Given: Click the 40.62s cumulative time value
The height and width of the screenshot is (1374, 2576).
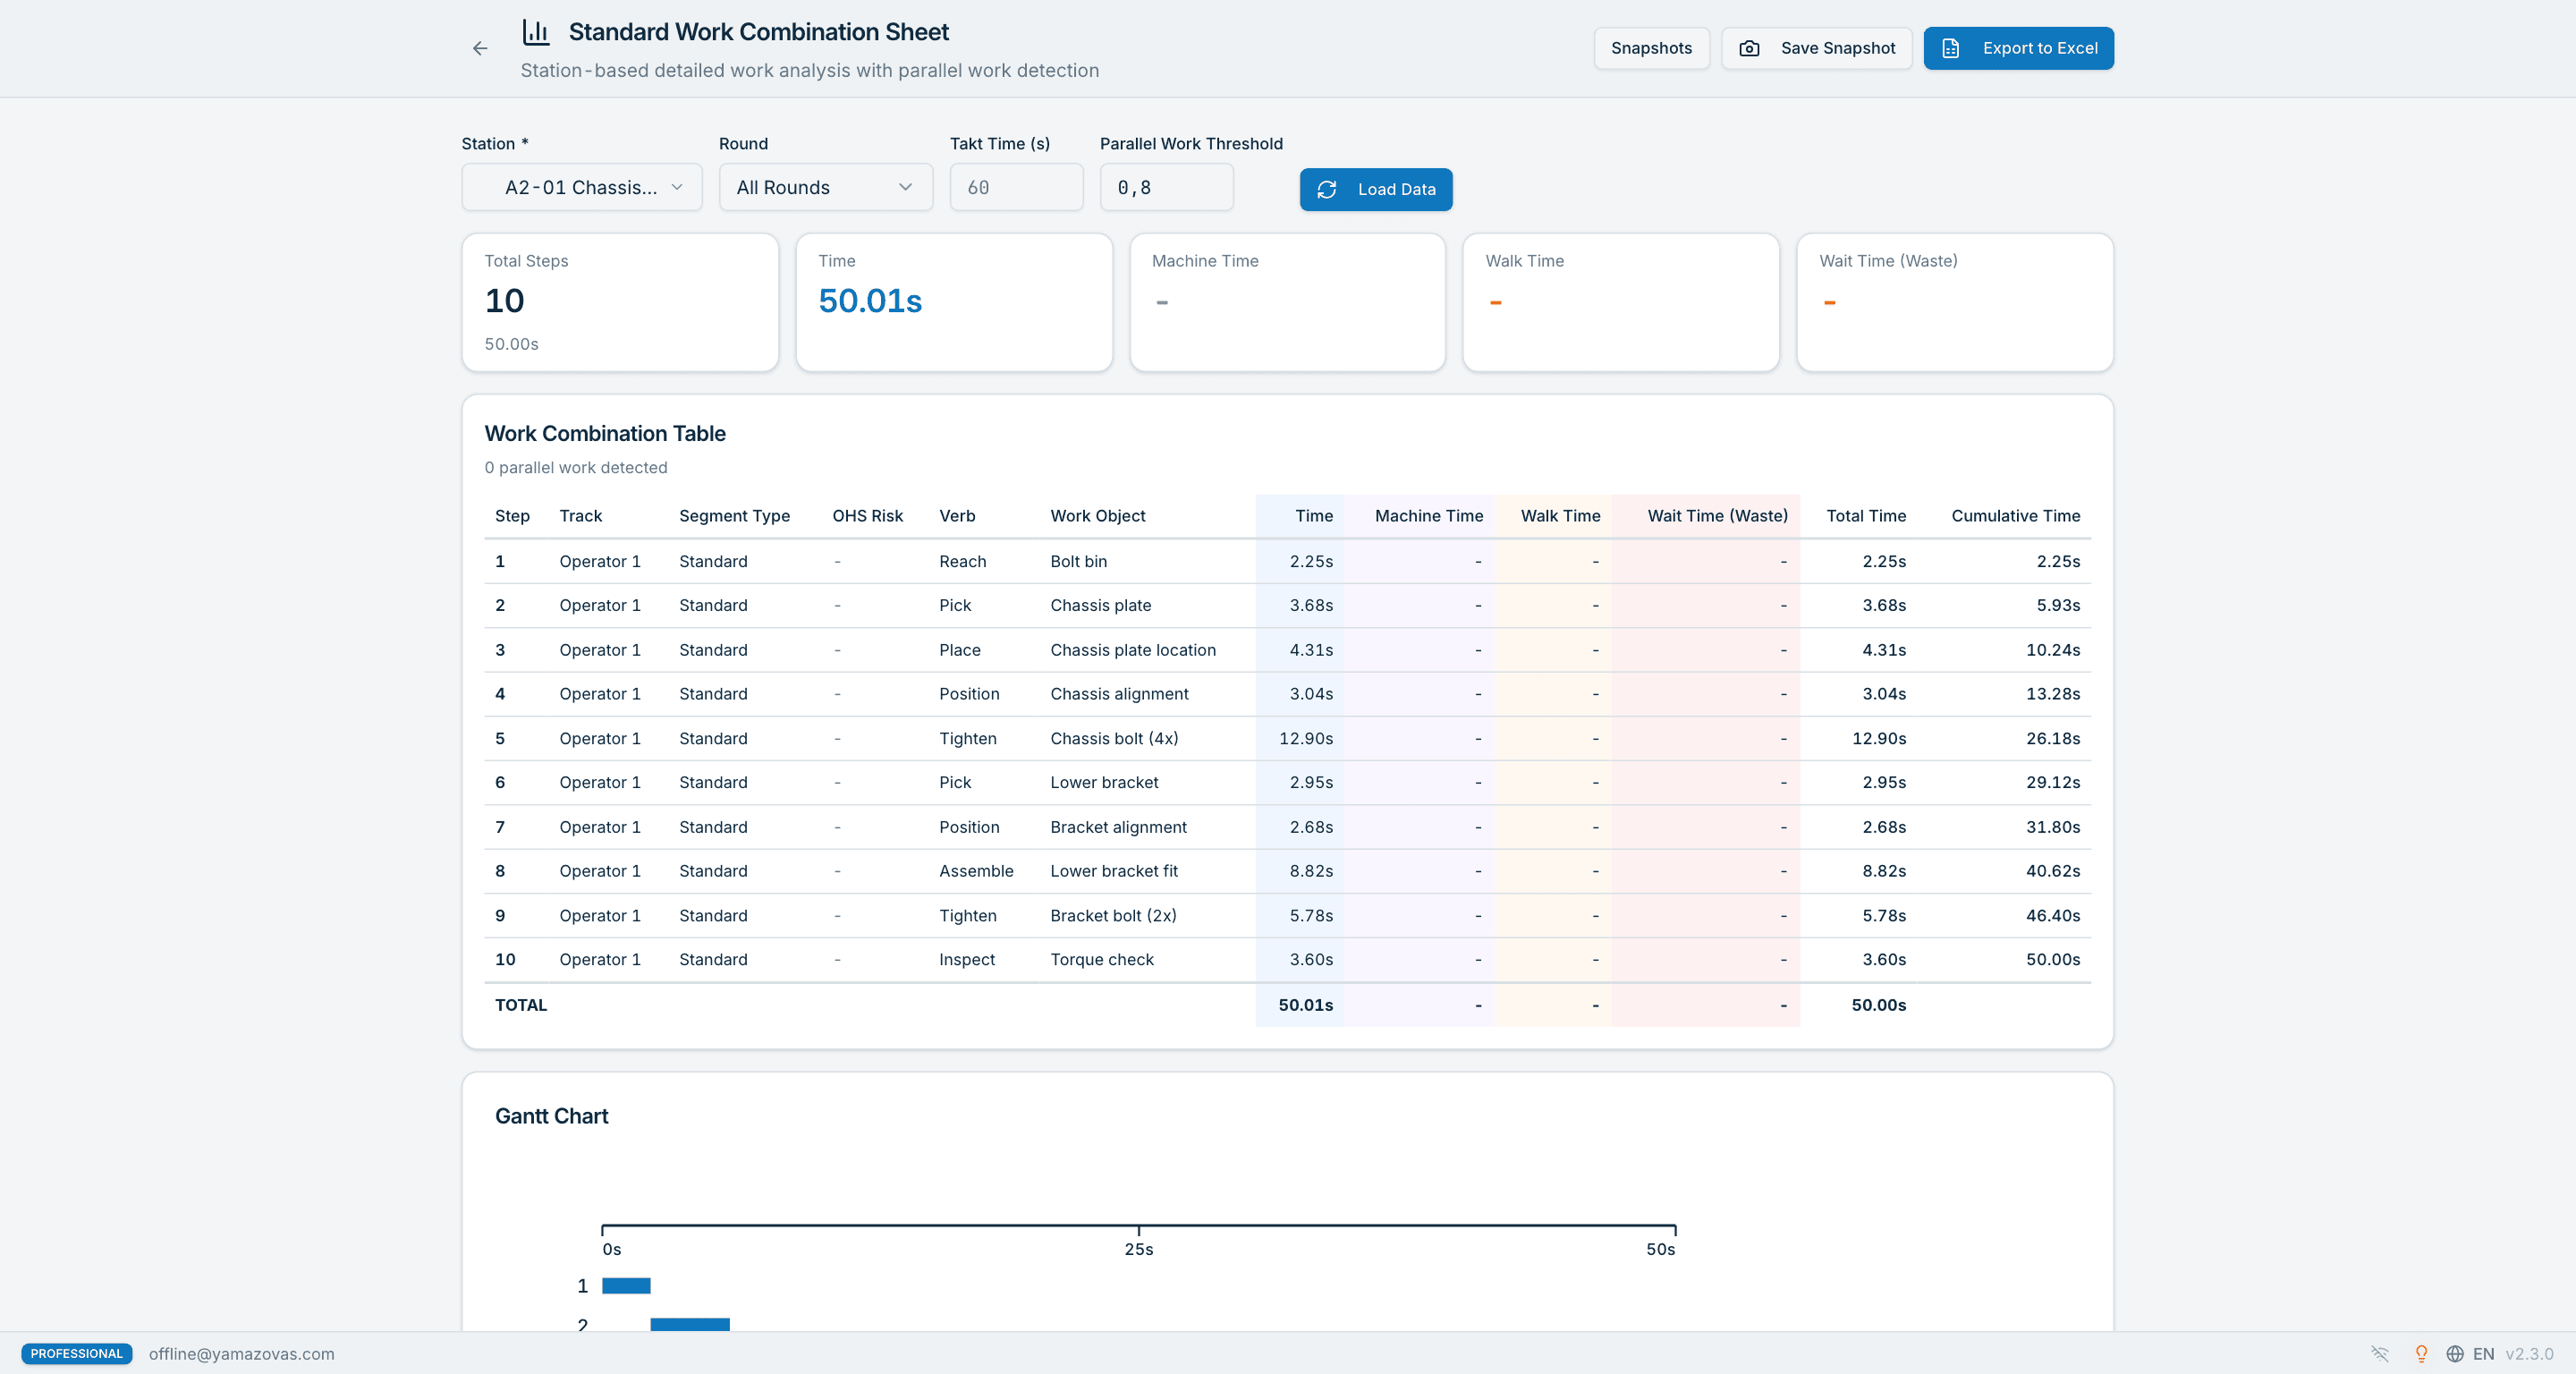Looking at the screenshot, I should (x=2053, y=871).
